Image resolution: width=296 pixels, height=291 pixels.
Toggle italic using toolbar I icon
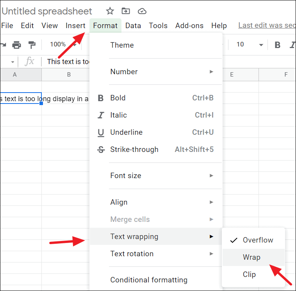[292, 45]
